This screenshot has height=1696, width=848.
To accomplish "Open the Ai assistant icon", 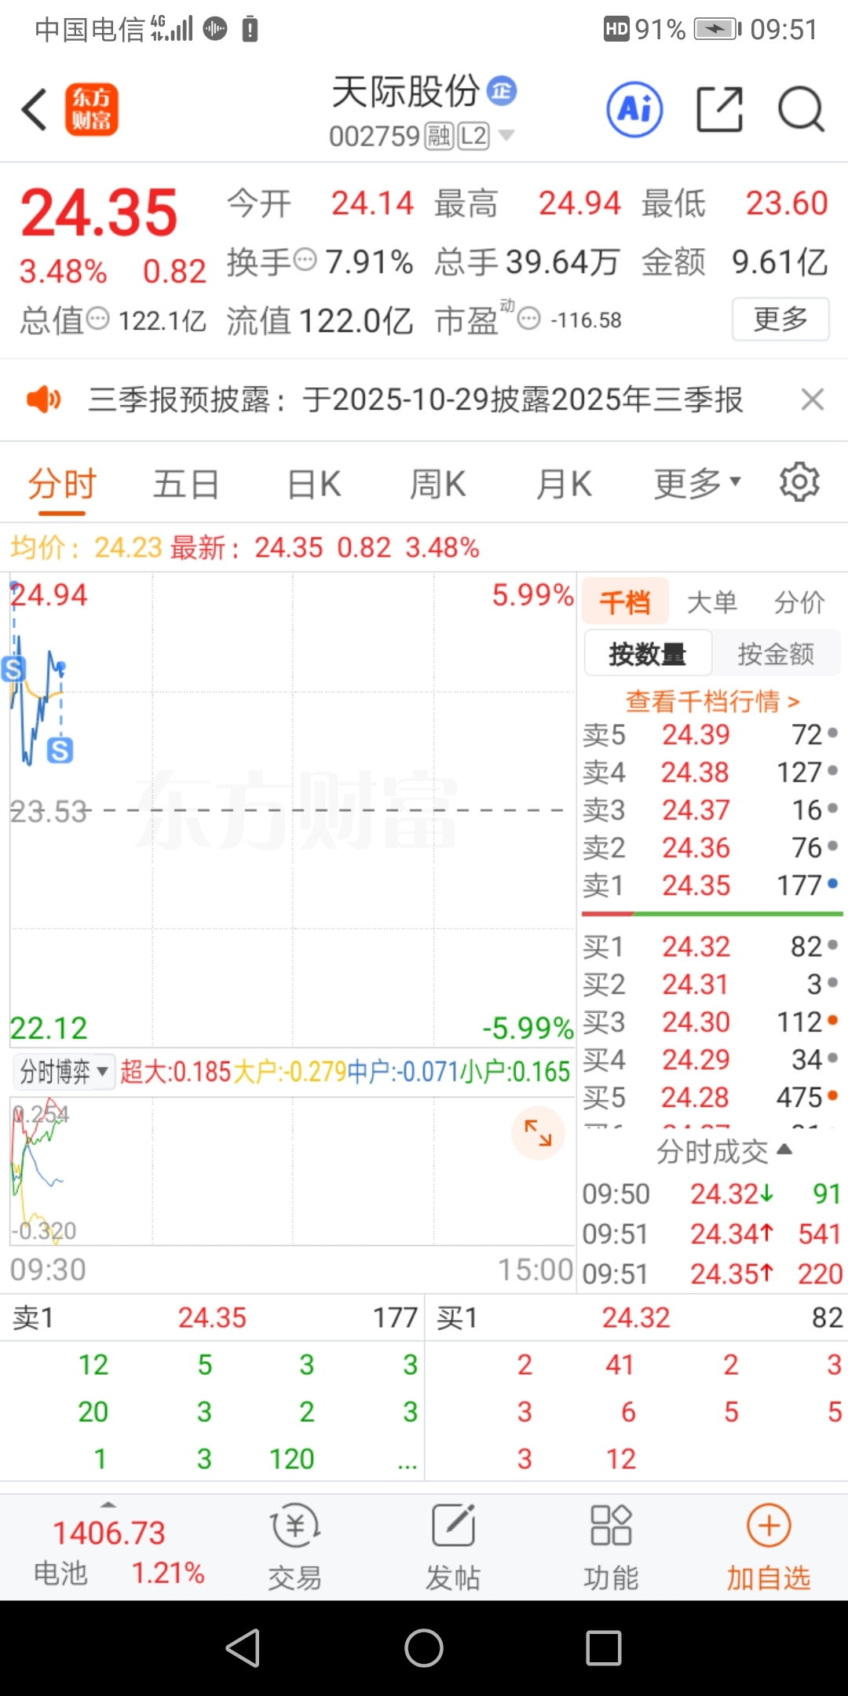I will point(634,109).
